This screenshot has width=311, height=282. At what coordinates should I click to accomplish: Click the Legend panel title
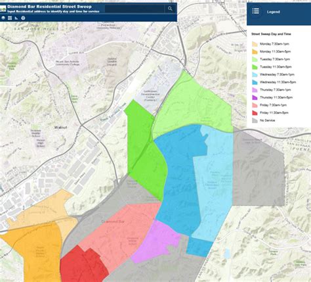[273, 12]
